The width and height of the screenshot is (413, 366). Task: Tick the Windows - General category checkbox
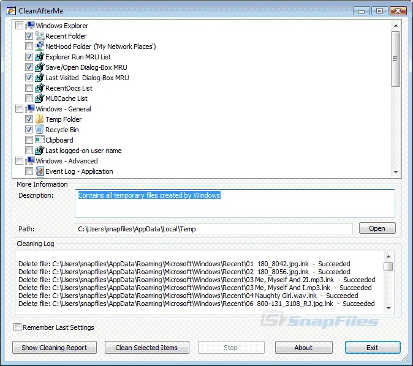pyautogui.click(x=20, y=109)
